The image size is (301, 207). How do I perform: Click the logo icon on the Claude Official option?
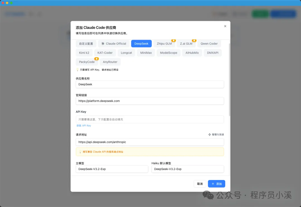pos(103,44)
